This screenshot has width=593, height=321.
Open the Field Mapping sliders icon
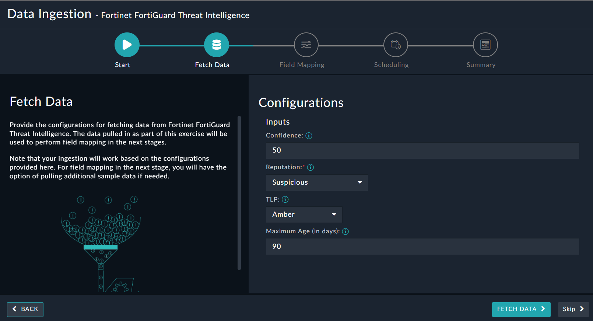pos(306,45)
